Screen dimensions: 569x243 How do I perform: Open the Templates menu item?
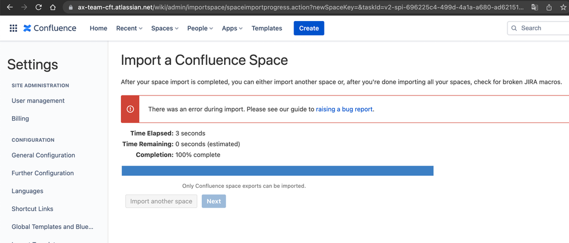tap(267, 28)
